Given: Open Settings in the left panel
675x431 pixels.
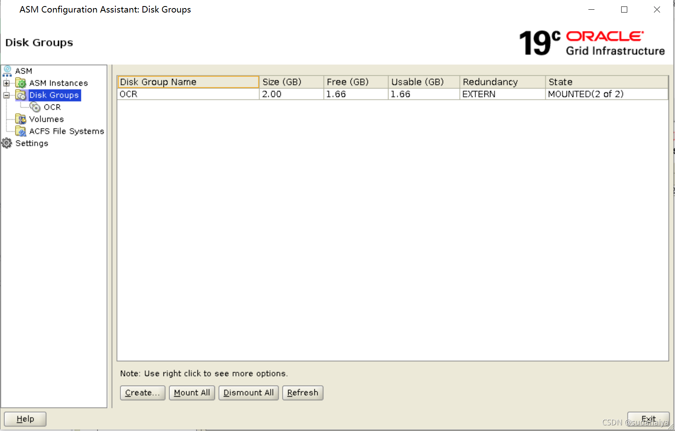Looking at the screenshot, I should tap(32, 143).
